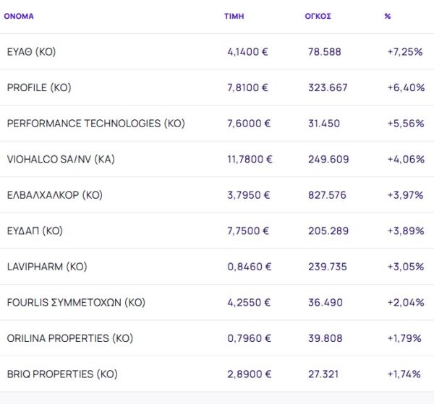
Task: Sort by the ΤΙΜΗ column header
Action: coord(234,16)
